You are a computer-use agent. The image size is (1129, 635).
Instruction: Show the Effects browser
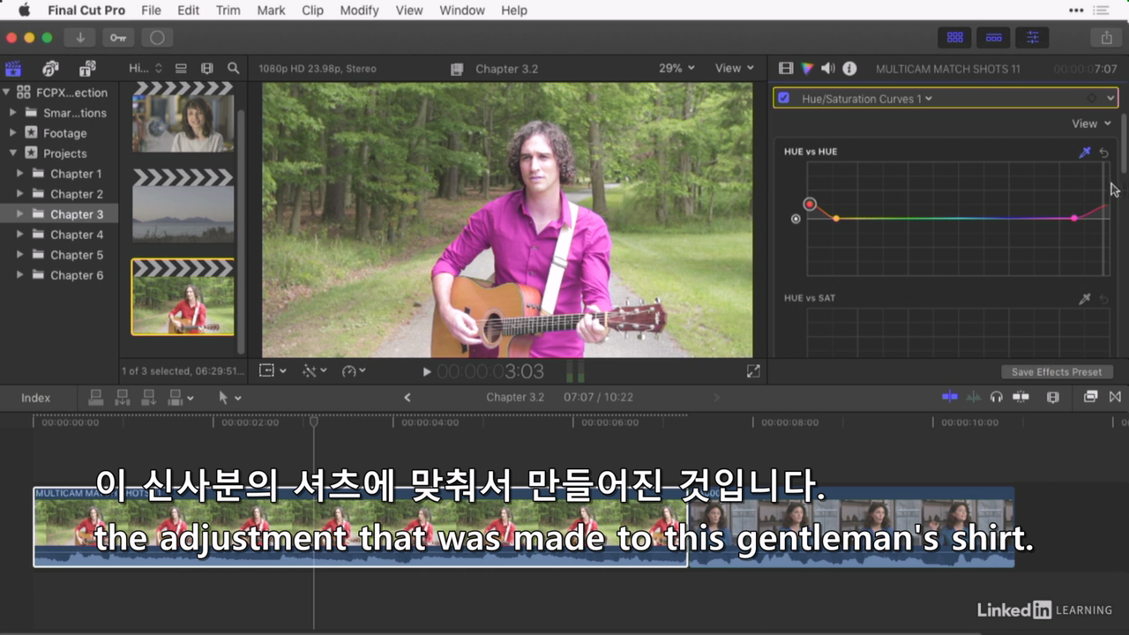coord(1091,397)
